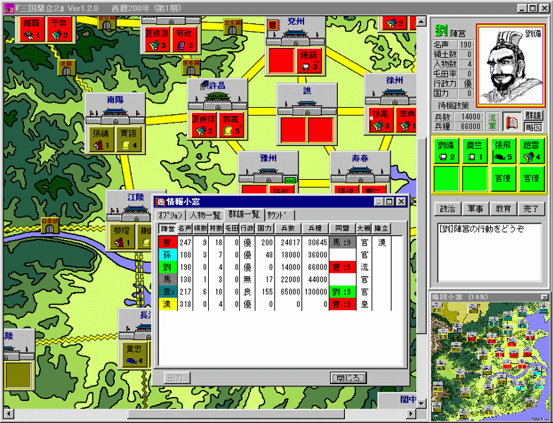Click the 略図小窓 minimap overview

pos(491,361)
